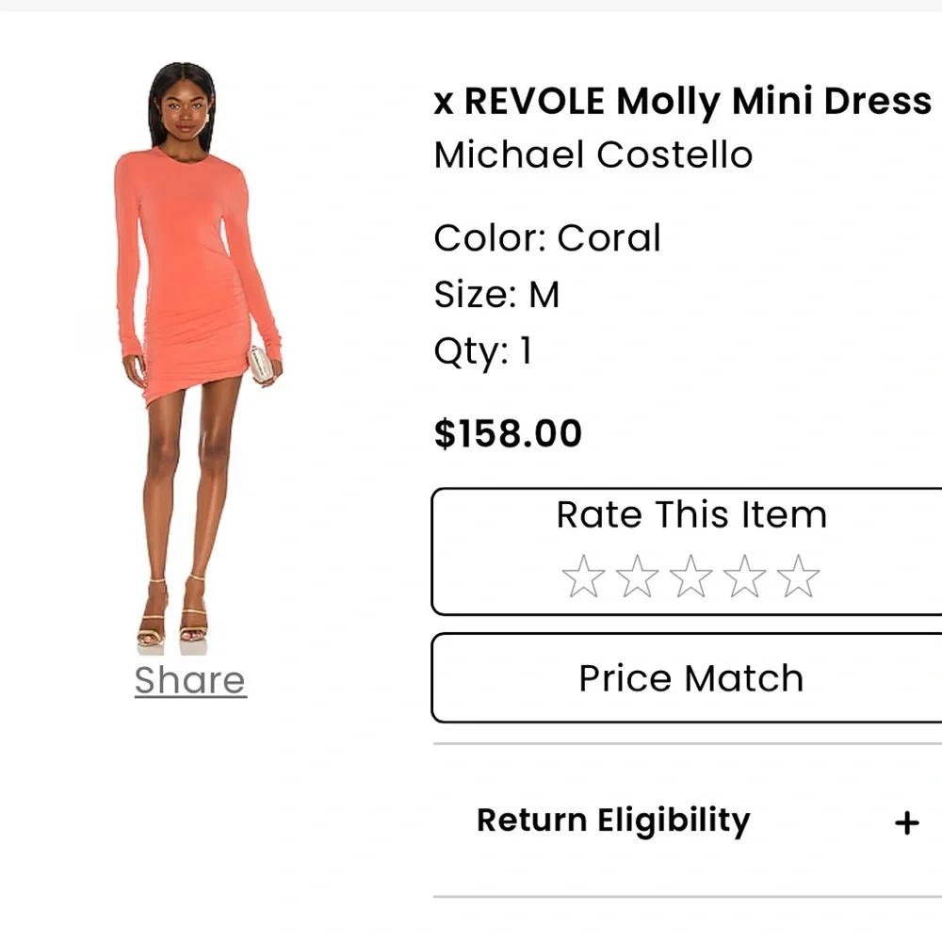Click the $158.00 price text
Image resolution: width=942 pixels, height=942 pixels.
507,432
